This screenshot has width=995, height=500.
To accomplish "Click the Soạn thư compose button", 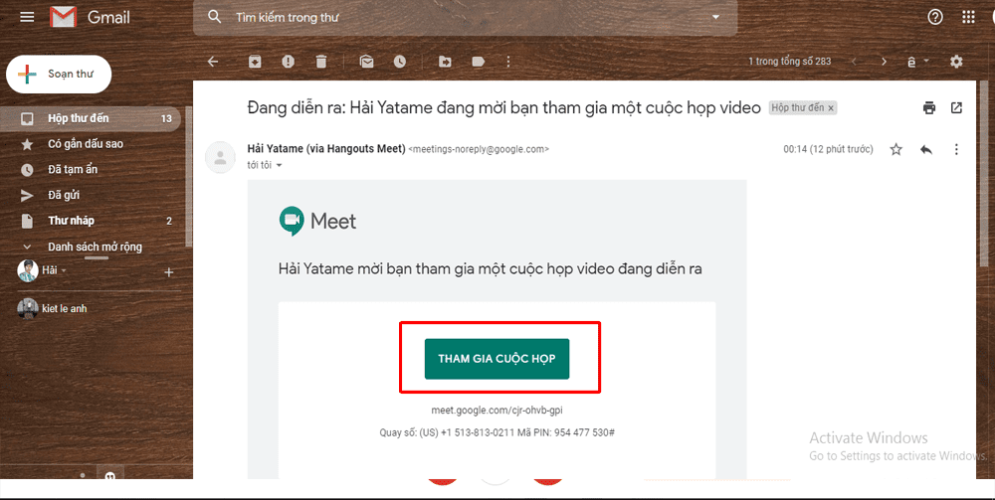I will [59, 75].
